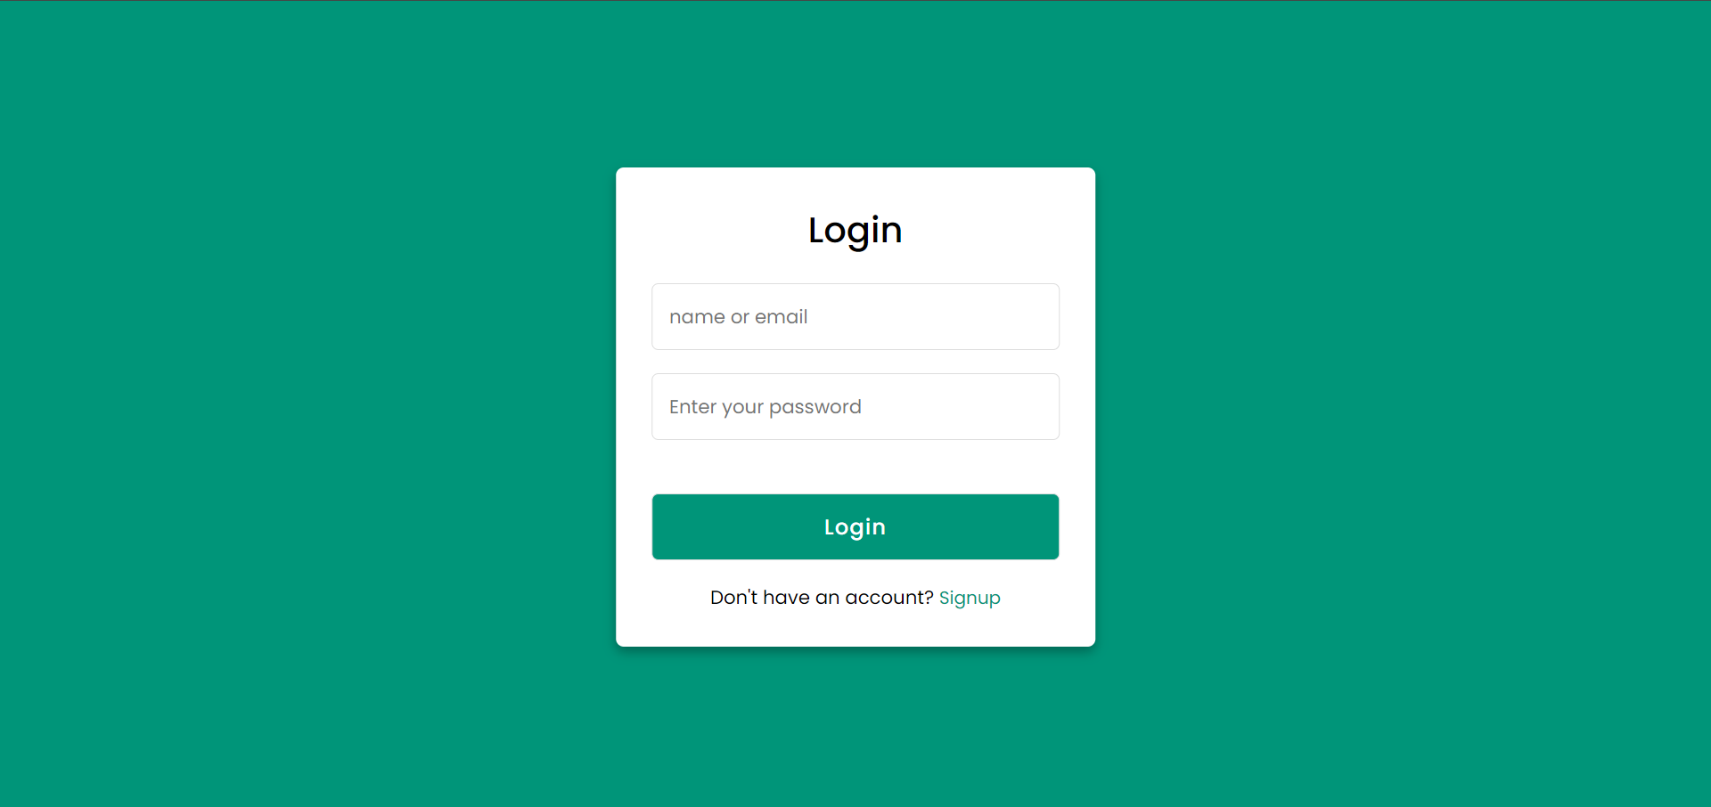Focus the Enter your password field

pos(855,406)
